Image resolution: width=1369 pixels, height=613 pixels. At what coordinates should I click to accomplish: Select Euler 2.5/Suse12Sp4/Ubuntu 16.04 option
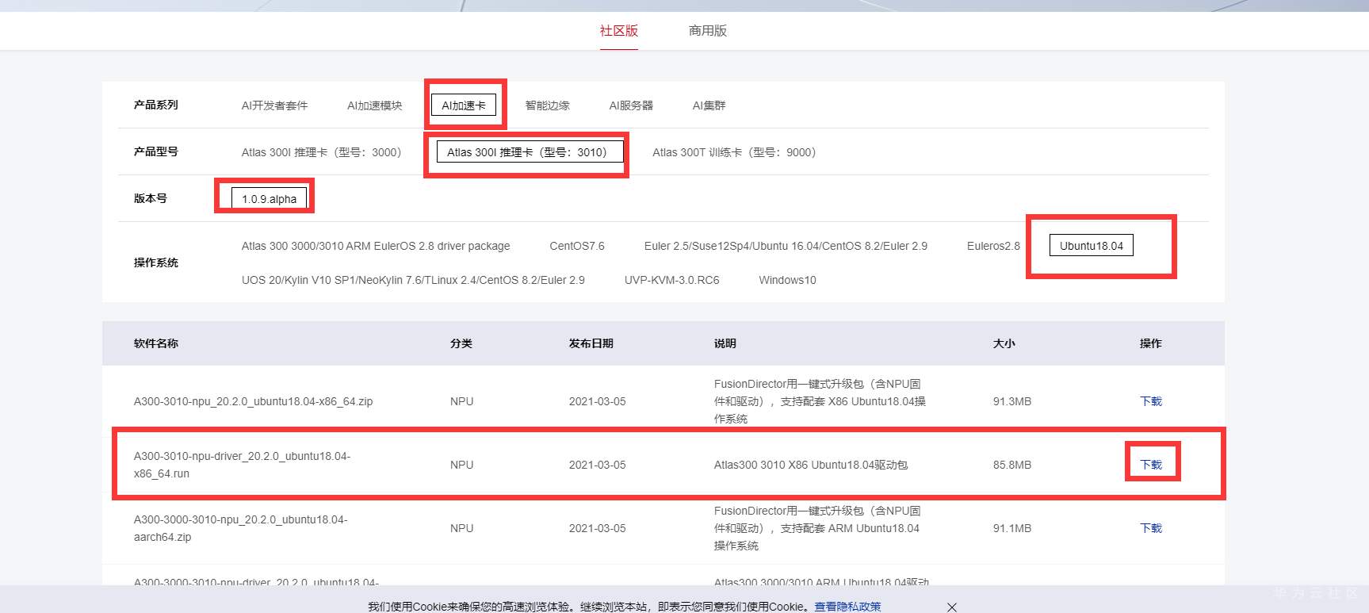[786, 246]
